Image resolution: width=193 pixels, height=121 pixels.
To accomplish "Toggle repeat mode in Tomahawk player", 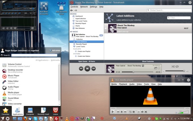I will coord(177,66).
